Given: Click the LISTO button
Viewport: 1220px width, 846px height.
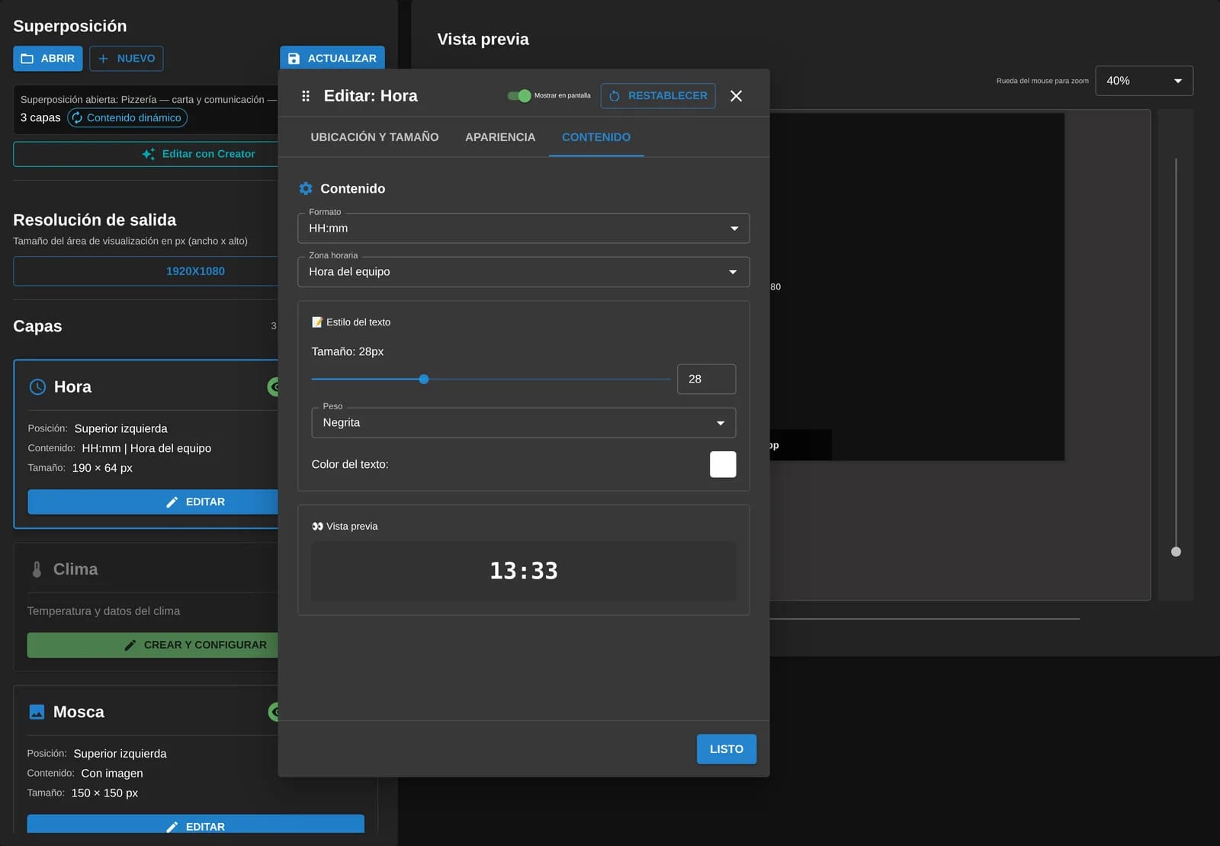Looking at the screenshot, I should [727, 749].
